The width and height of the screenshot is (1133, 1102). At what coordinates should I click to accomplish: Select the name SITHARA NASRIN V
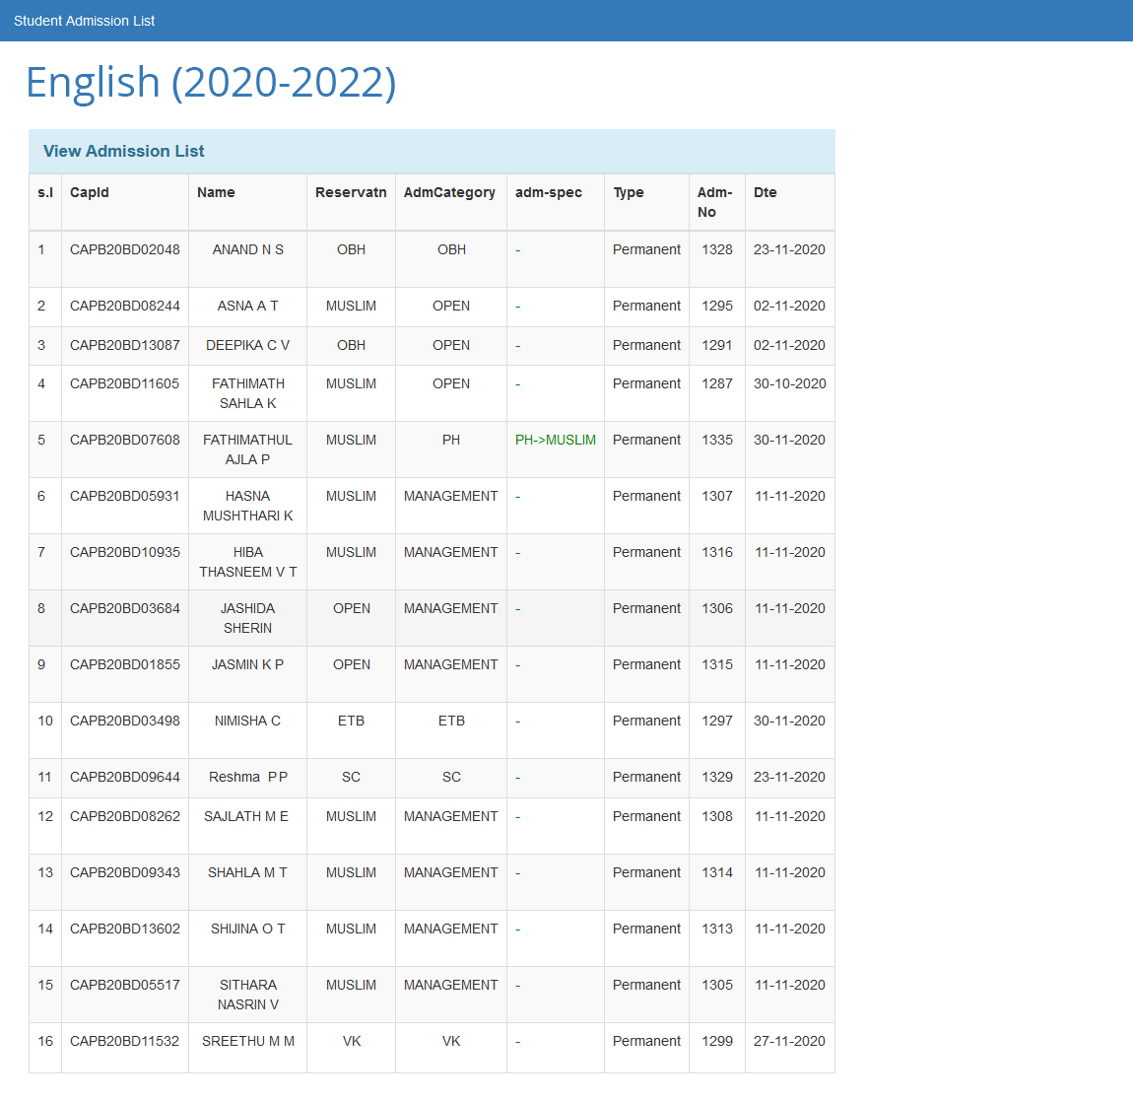248,995
